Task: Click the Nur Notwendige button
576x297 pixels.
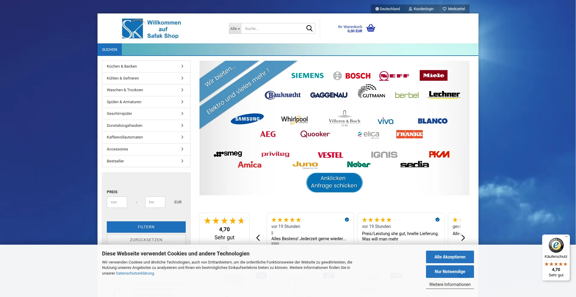Action: [450, 272]
